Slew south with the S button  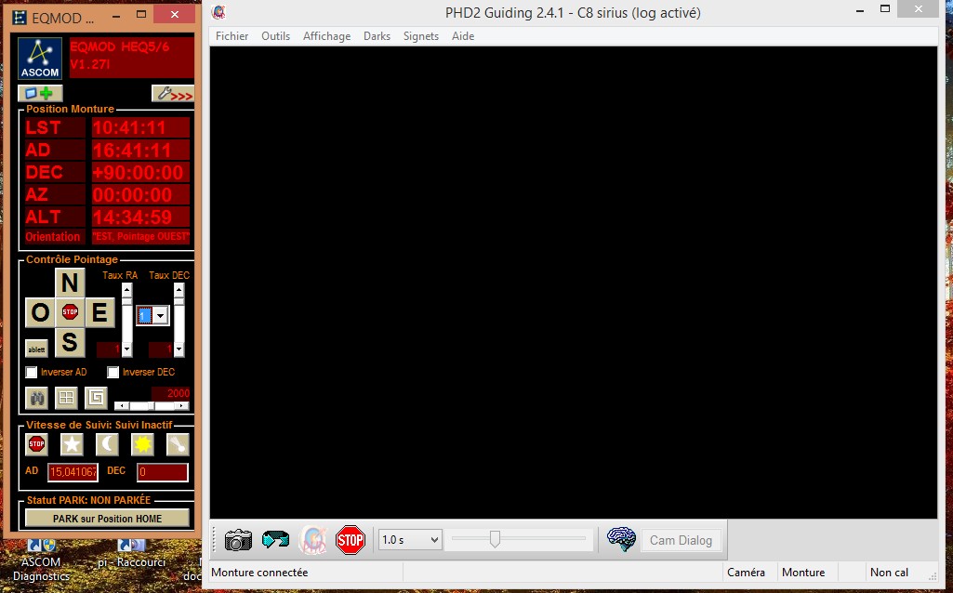(70, 342)
